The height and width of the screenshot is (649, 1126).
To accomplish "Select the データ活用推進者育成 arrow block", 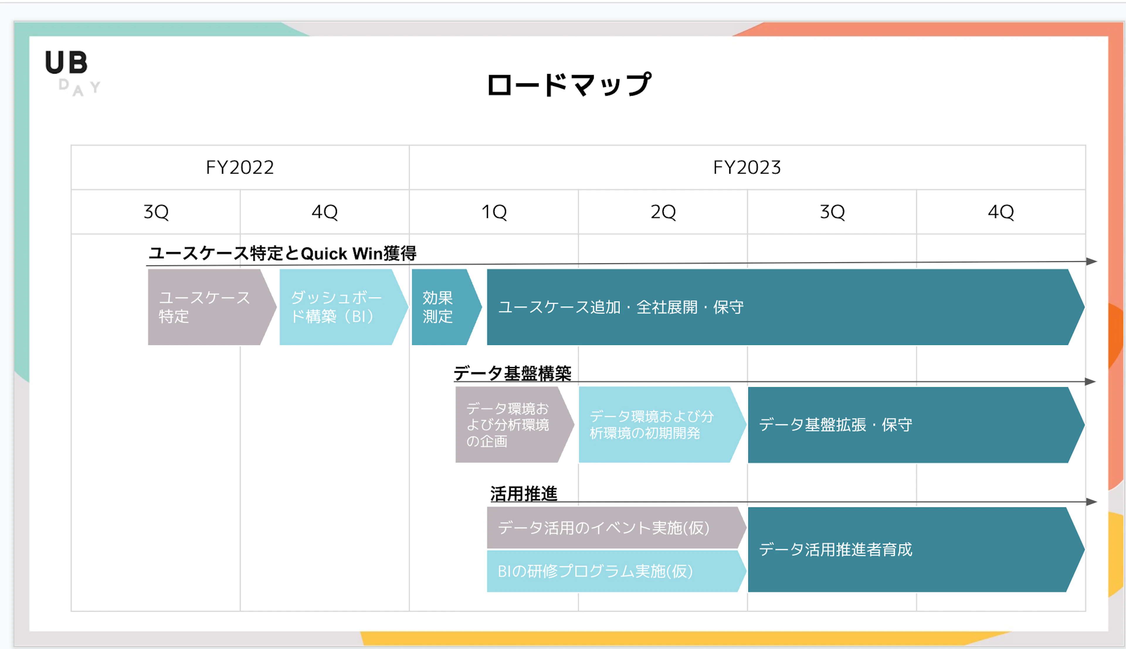I will [916, 550].
